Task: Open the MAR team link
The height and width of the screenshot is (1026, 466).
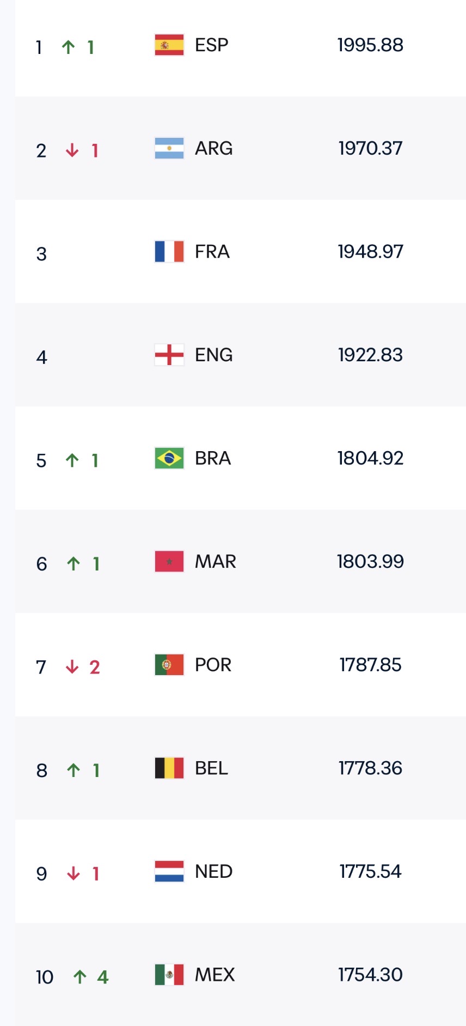Action: 216,562
